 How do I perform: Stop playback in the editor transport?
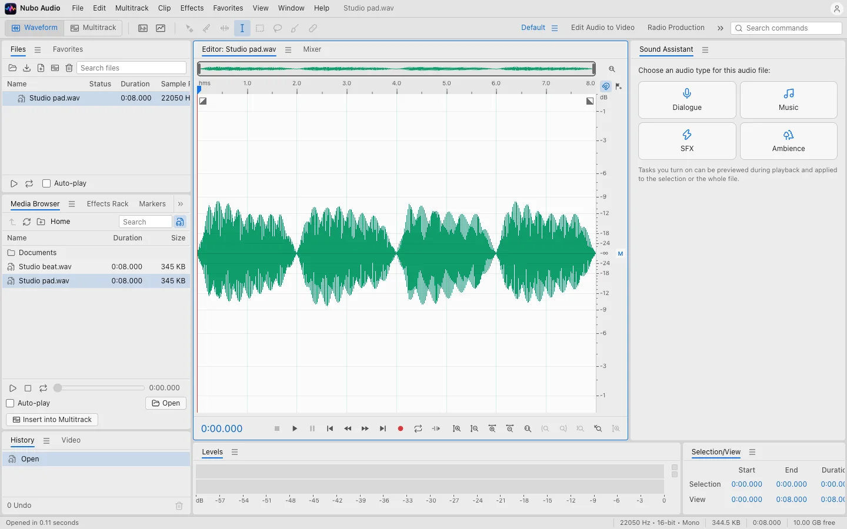277,428
